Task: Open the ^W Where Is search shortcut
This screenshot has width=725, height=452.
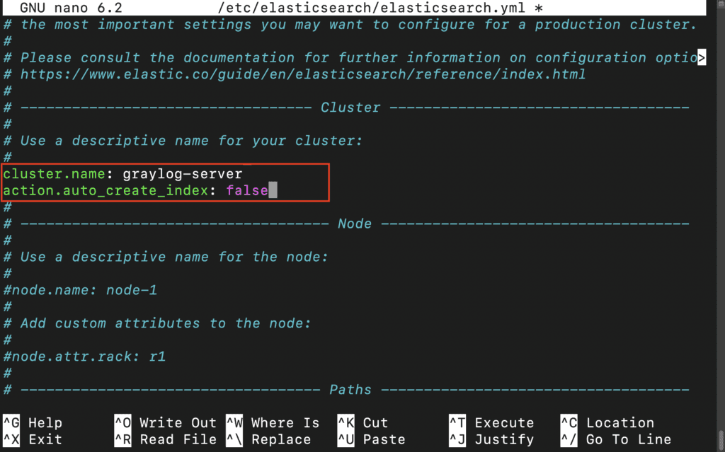Action: 273,423
